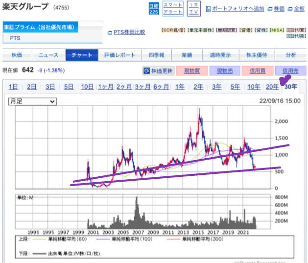308x263 pixels.
Task: Click the 単純移動平均(60) legend entry
Action: [x=60, y=239]
